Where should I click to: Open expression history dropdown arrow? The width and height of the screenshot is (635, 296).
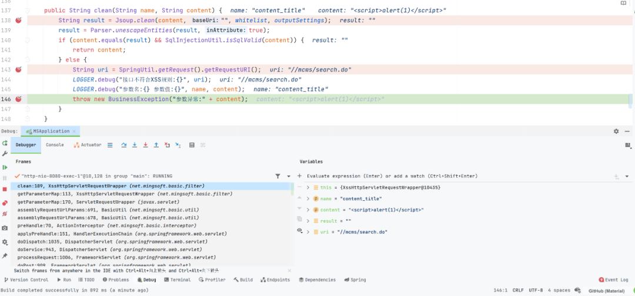click(x=627, y=176)
